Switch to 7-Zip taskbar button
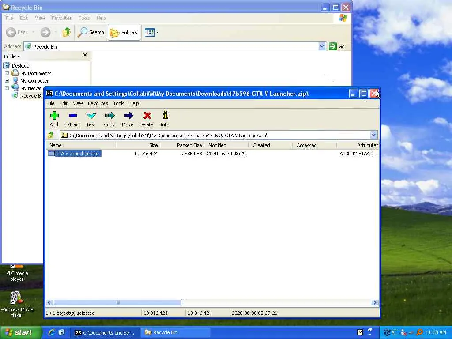Viewport: 452px width, 339px height. [x=105, y=333]
